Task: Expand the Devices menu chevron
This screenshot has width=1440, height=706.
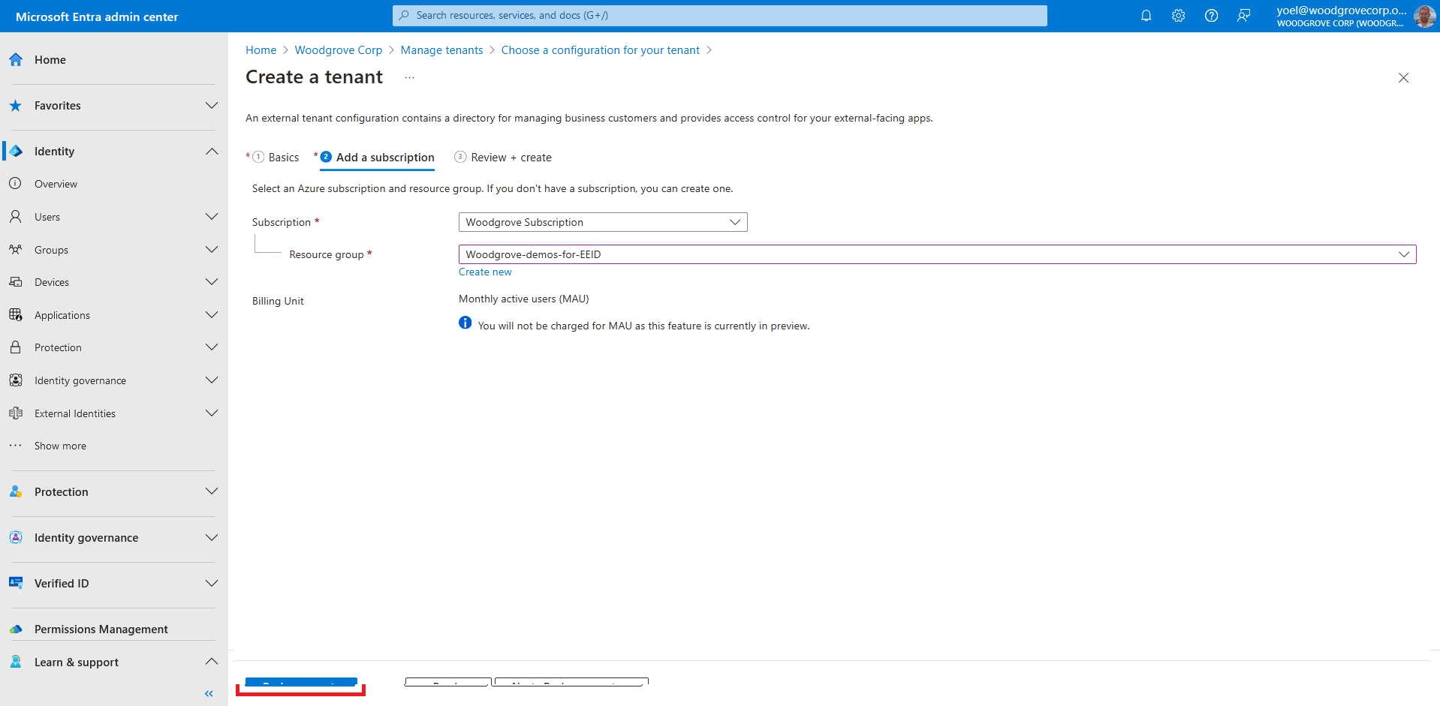Action: coord(212,282)
